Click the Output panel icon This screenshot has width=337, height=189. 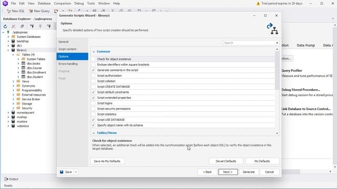click(x=6, y=179)
